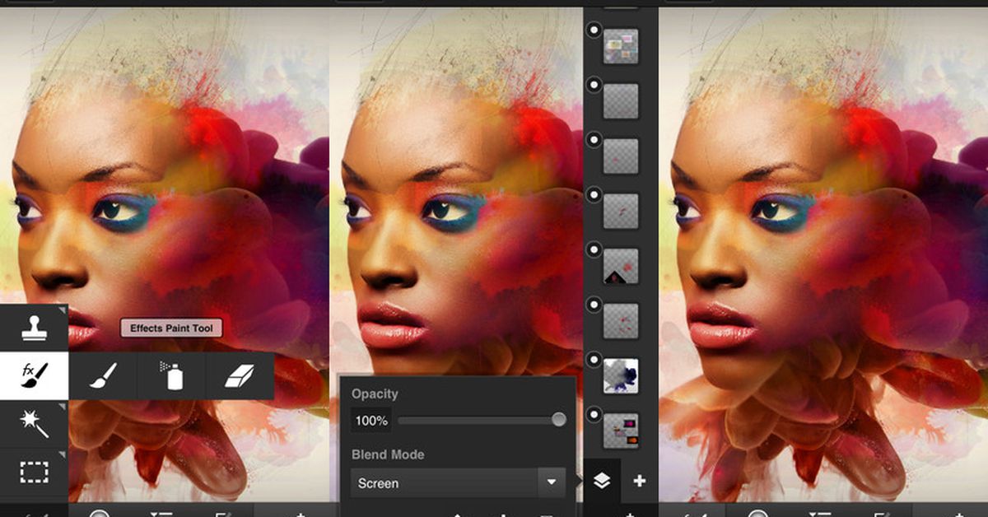988x517 pixels.
Task: Select bottom layer thumbnail with pink and orange rectangles
Action: [621, 431]
